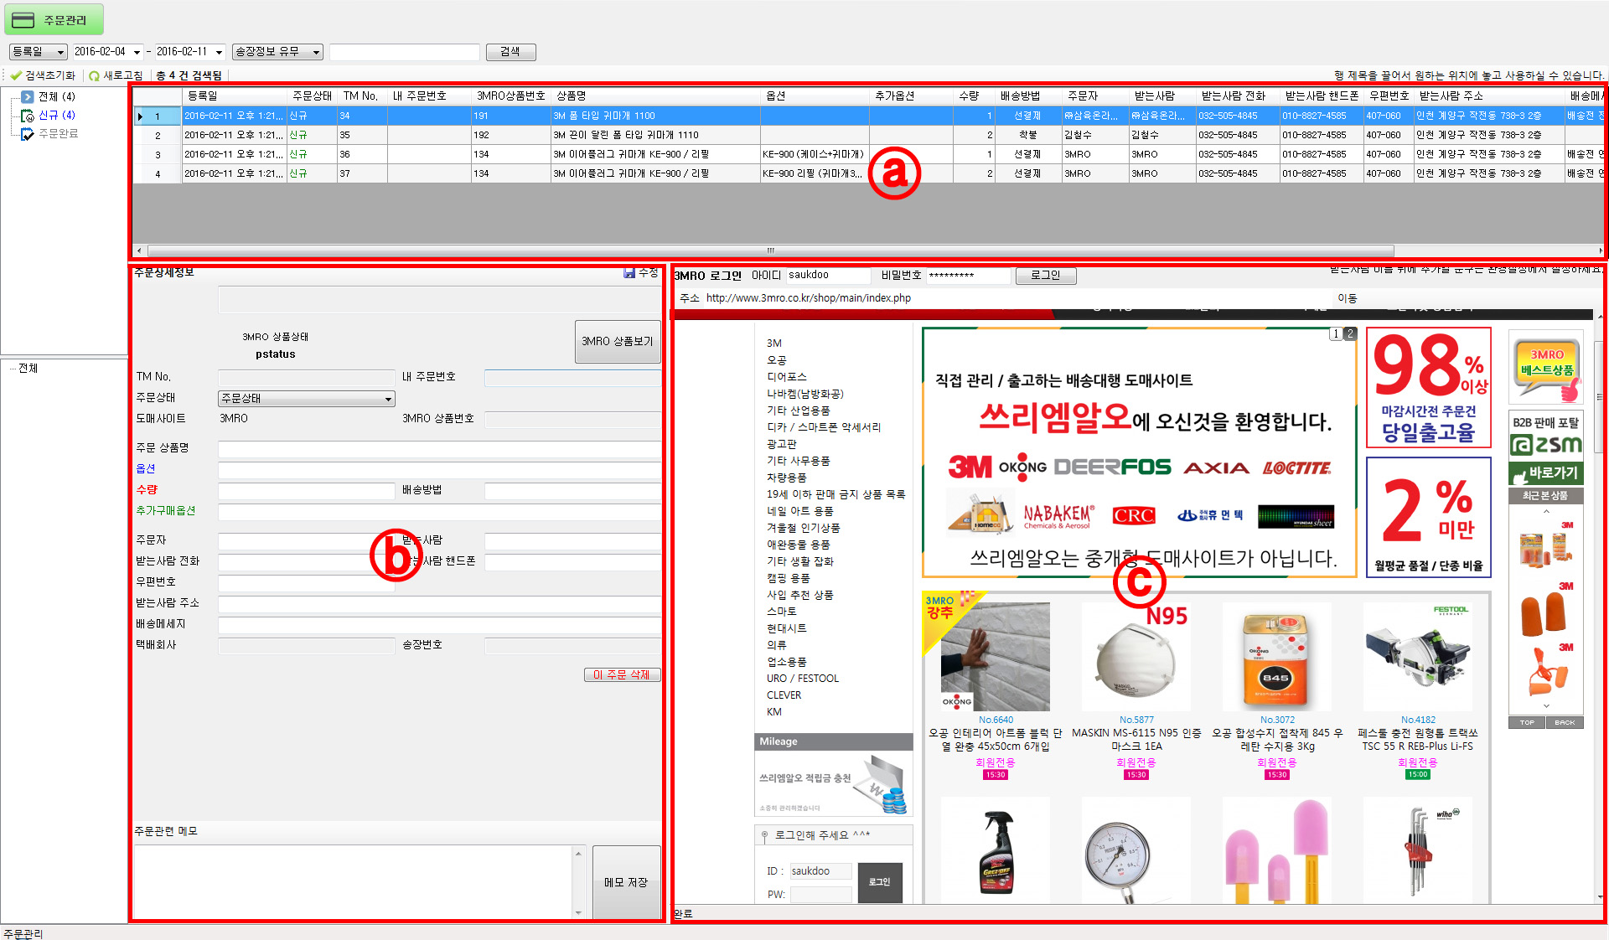This screenshot has height=940, width=1609.
Task: Open the 캠핑 용품 category link
Action: [x=788, y=578]
